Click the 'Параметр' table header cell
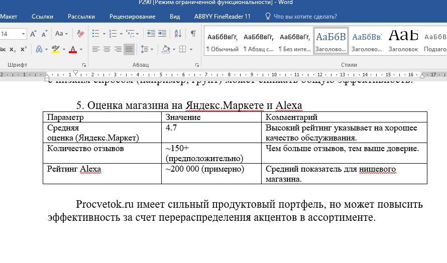This screenshot has width=447, height=263. (x=102, y=117)
